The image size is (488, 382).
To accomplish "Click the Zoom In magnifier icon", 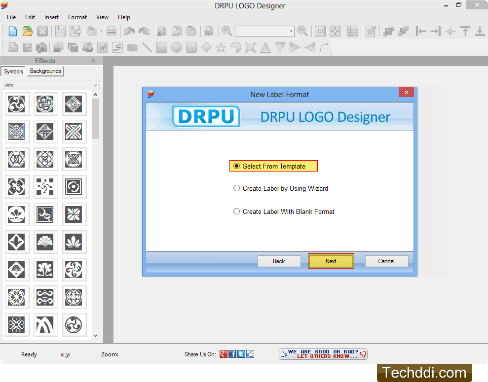I will (x=227, y=31).
